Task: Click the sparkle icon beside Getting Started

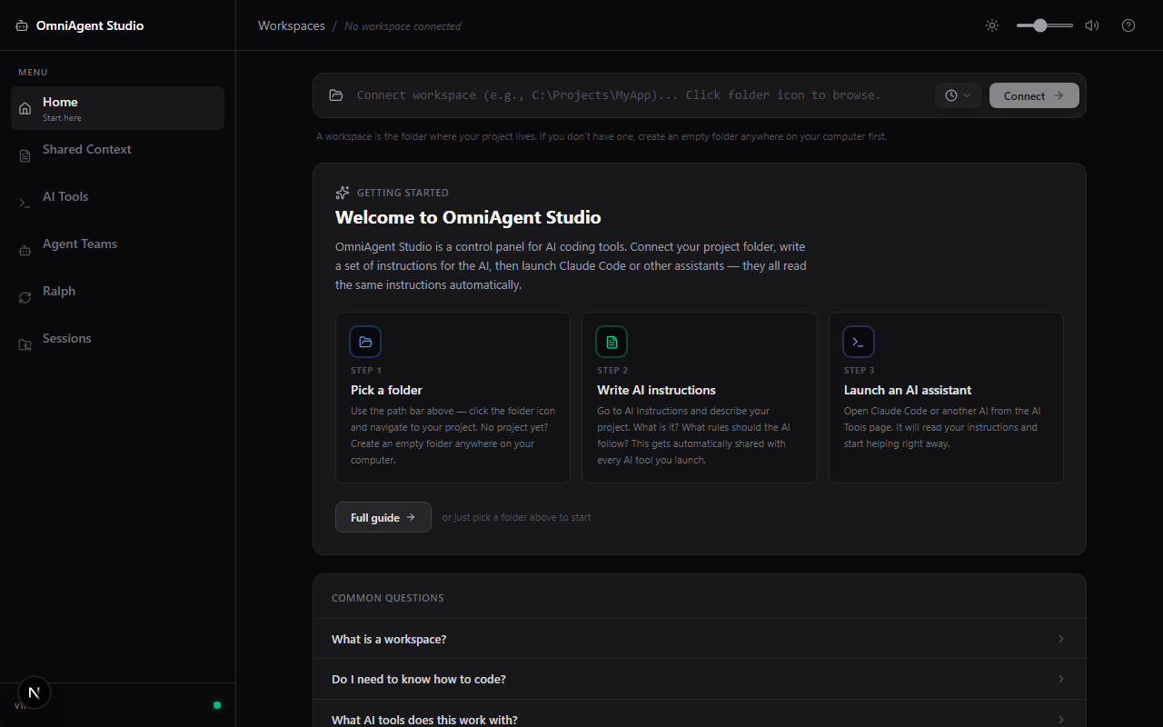Action: pyautogui.click(x=343, y=193)
